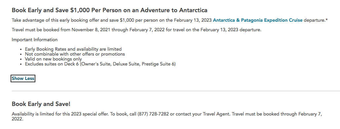
Task: Click the '$1,000' amount in the main heading
Action: point(80,10)
